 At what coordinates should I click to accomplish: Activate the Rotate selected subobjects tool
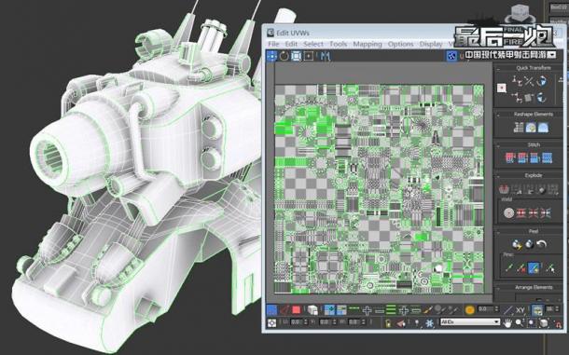tap(284, 56)
